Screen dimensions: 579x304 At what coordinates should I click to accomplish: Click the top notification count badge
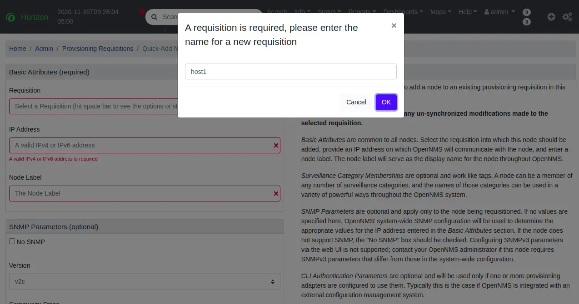[x=527, y=12]
